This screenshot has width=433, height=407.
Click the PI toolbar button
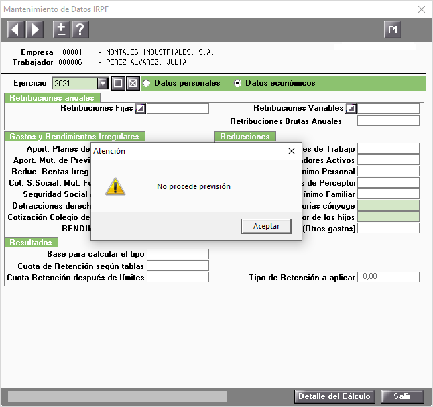pos(392,30)
